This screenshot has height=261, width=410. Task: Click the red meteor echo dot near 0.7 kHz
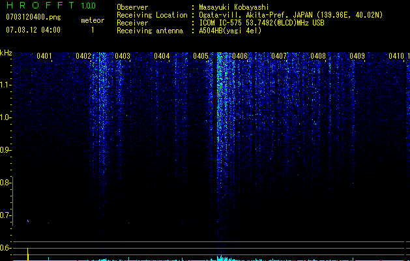28,221
